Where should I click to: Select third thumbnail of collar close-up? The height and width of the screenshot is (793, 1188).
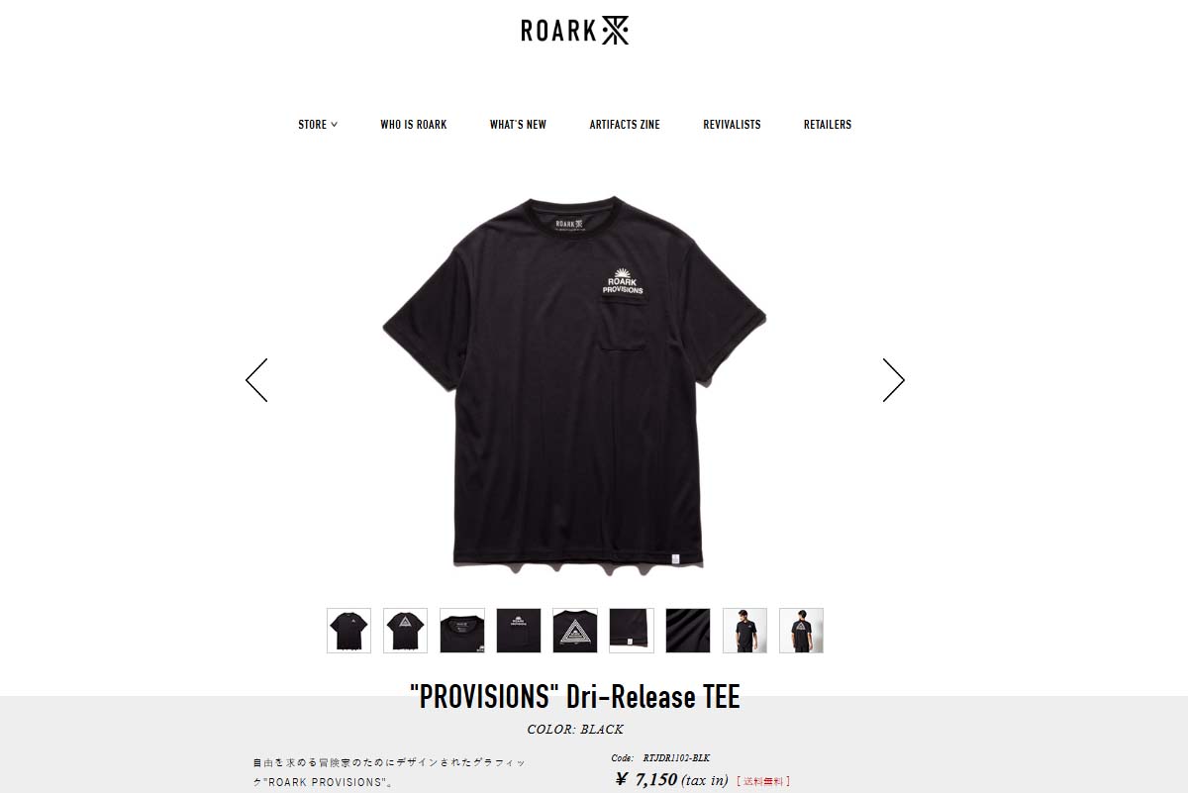[x=462, y=631]
